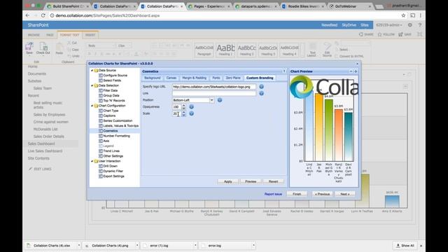448x252 pixels.
Task: Close the downloads bar
Action: click(x=421, y=246)
